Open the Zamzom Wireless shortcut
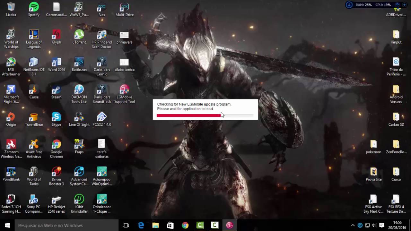 (x=11, y=149)
